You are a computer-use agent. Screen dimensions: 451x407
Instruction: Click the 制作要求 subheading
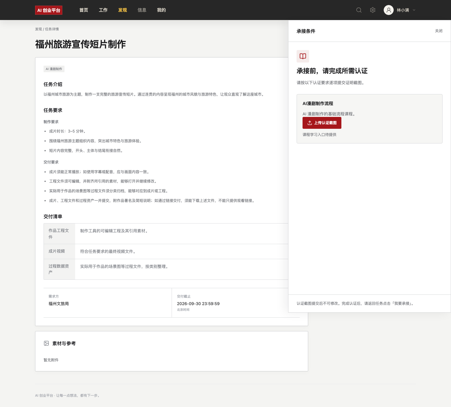(51, 122)
